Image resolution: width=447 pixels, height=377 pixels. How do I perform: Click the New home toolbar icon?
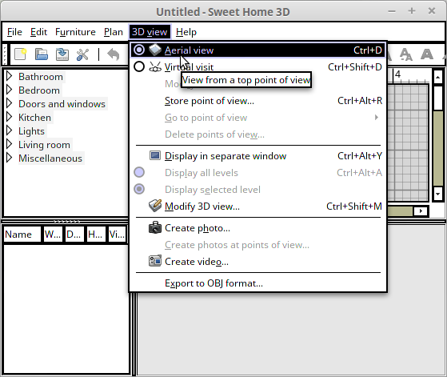(x=20, y=54)
